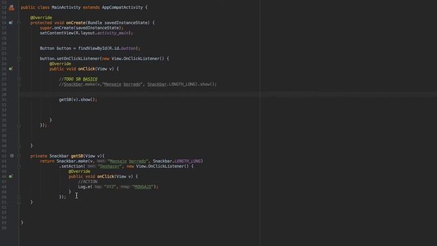Viewport: 437px width, 246px height.
Task: Collapse the setAction anonymous class fold marker
Action: click(19, 166)
